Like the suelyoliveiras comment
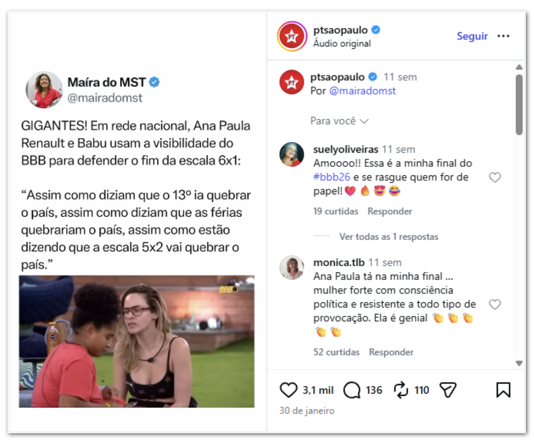The image size is (534, 440). [495, 177]
